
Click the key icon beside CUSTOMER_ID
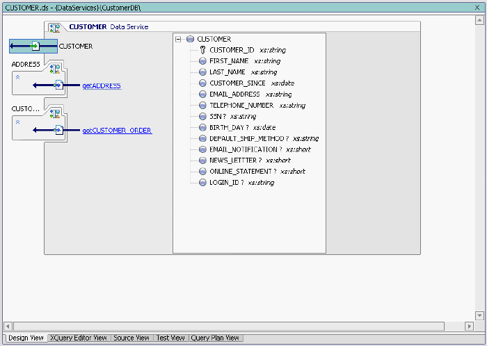202,50
